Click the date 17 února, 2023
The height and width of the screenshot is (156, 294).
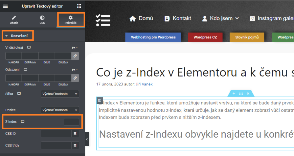tap(109, 84)
